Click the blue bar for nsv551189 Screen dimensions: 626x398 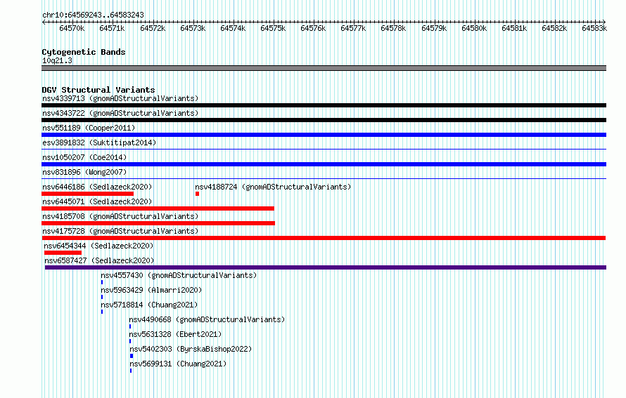tap(324, 135)
